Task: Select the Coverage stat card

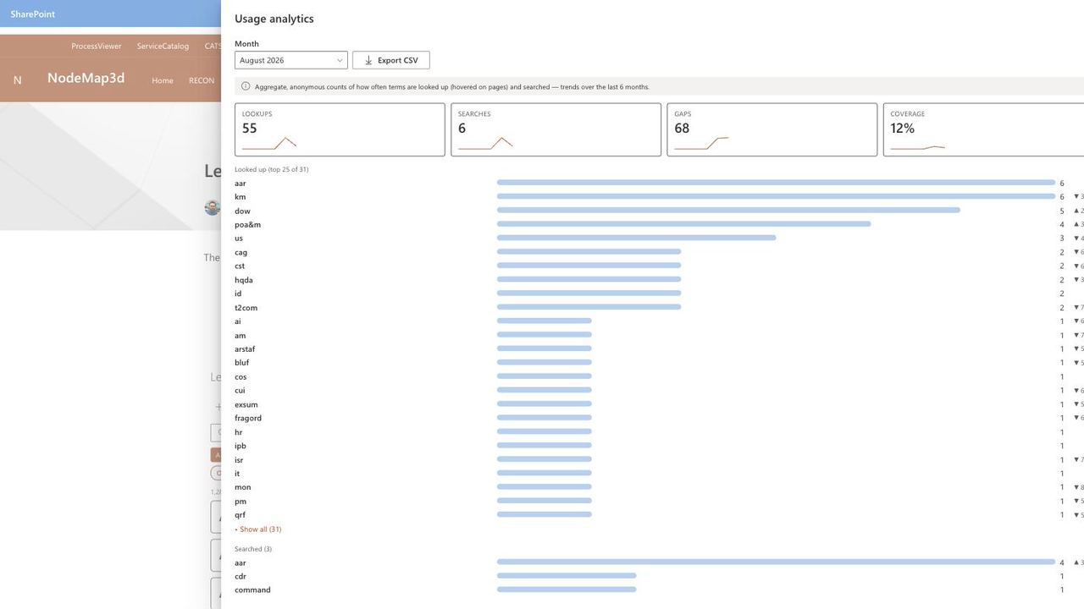Action: point(983,129)
